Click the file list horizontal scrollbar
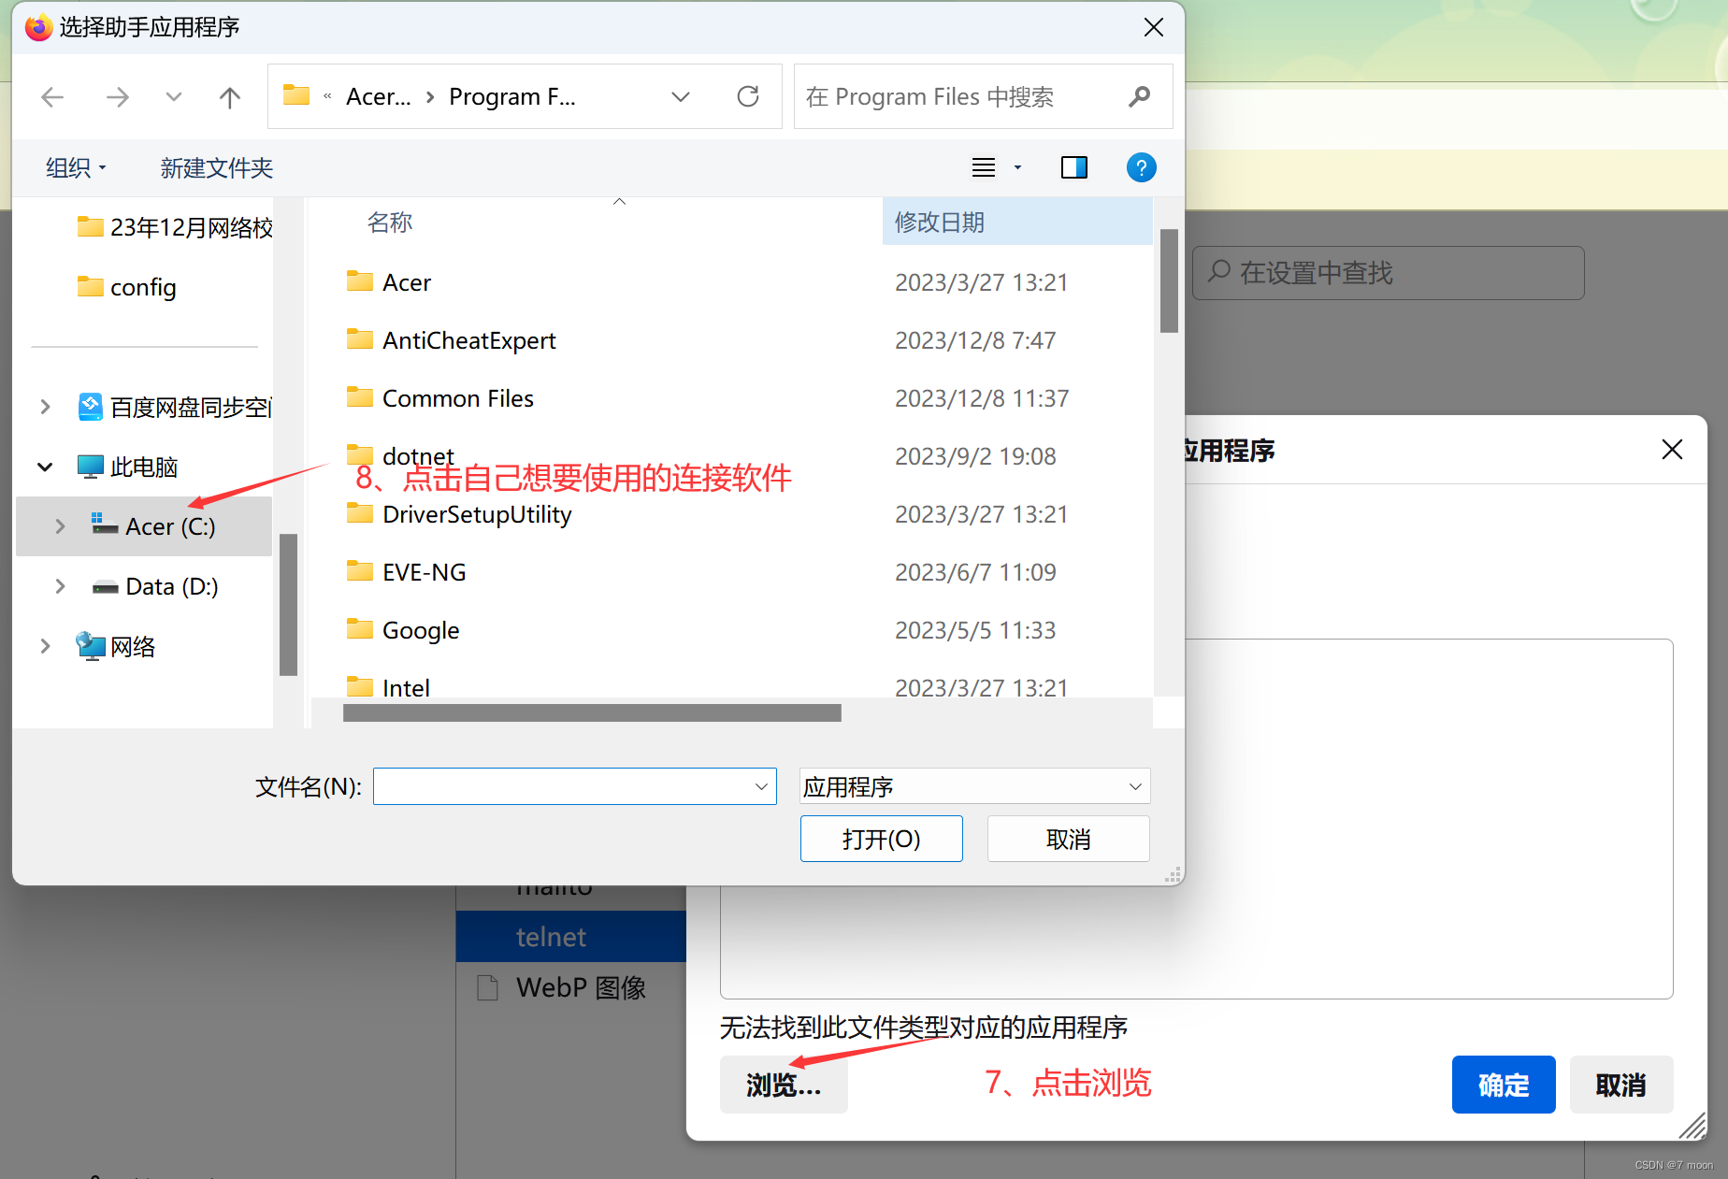 592,713
